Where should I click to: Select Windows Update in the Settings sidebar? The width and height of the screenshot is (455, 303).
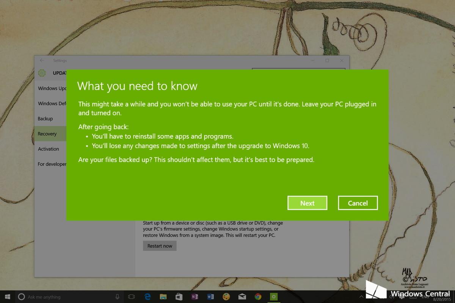pyautogui.click(x=50, y=88)
